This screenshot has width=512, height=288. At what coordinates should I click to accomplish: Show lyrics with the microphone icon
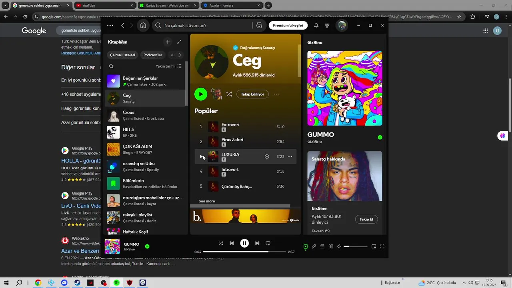314,246
